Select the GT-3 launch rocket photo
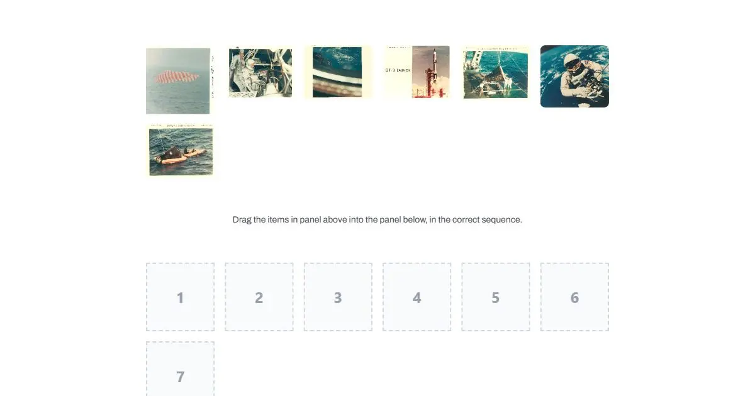This screenshot has width=755, height=396. tap(417, 72)
